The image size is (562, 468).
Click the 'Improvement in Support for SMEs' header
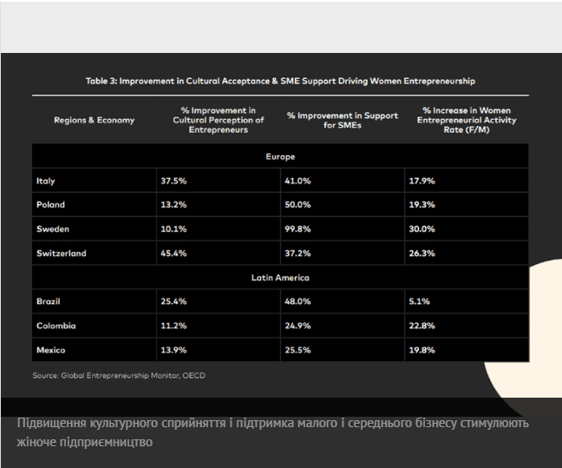pos(343,120)
